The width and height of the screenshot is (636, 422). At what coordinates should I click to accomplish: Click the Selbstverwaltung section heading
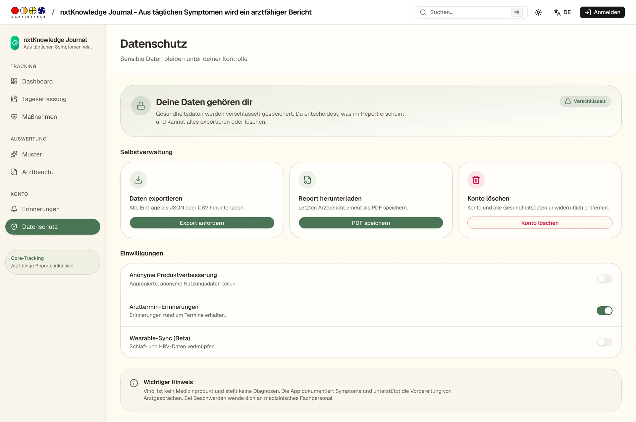(x=146, y=152)
